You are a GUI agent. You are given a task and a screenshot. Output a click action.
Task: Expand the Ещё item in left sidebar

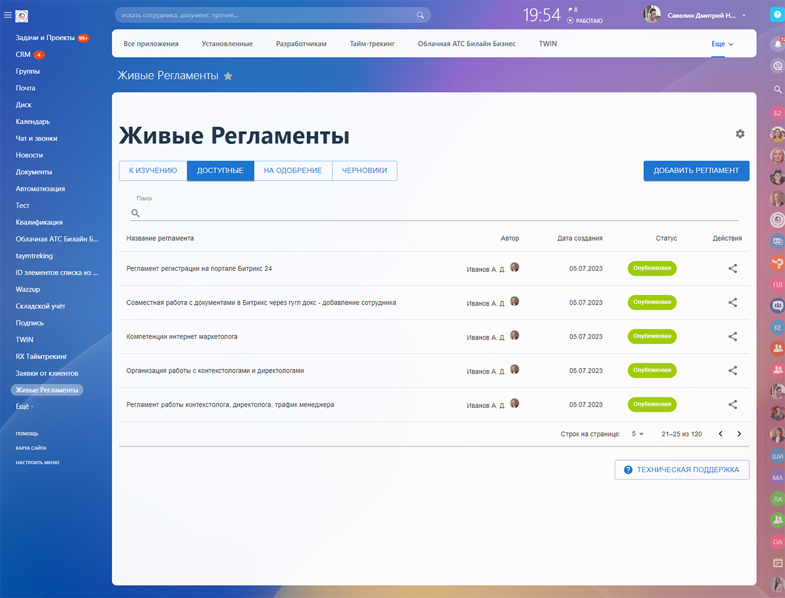(24, 406)
